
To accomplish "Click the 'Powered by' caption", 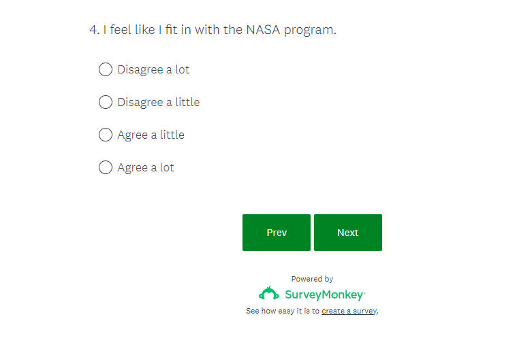I will click(x=312, y=279).
